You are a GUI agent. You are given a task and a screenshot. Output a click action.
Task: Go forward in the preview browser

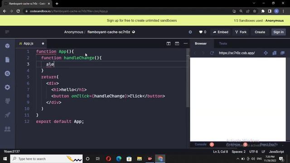coord(203,53)
